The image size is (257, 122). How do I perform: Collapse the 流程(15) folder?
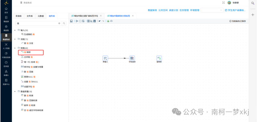point(15,39)
